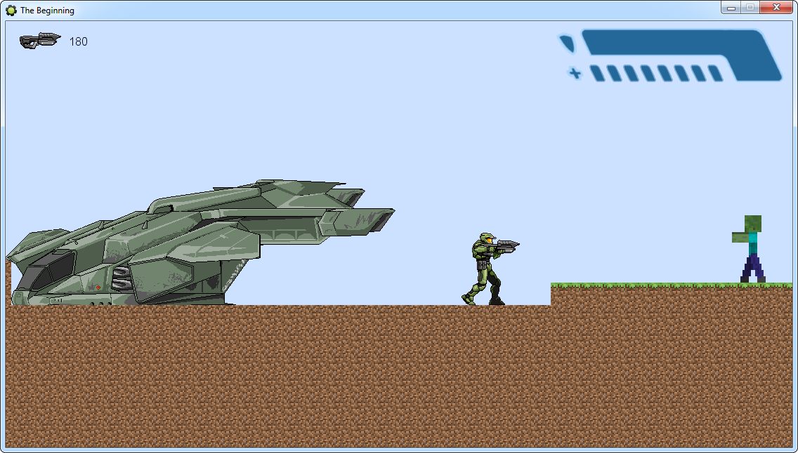The height and width of the screenshot is (453, 798).
Task: Click the health plus icon
Action: 575,73
